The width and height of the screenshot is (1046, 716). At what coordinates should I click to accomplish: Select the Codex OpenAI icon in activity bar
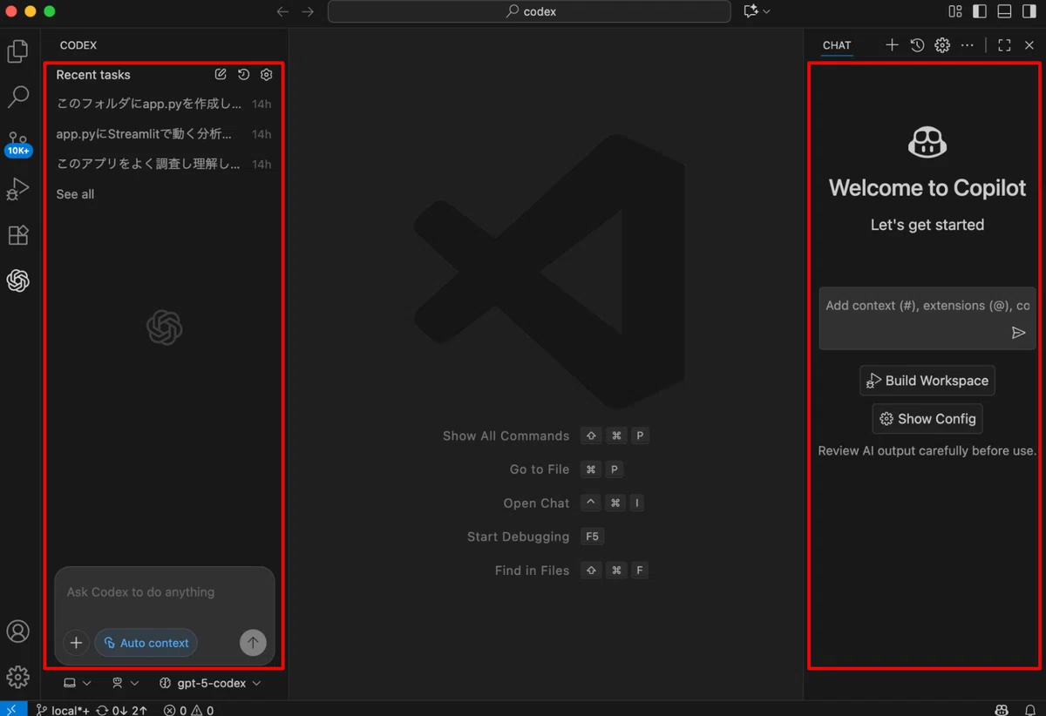point(17,280)
